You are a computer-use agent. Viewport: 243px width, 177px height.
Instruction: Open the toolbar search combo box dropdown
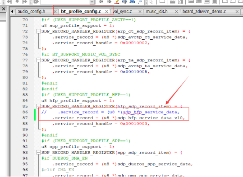(92, 2)
